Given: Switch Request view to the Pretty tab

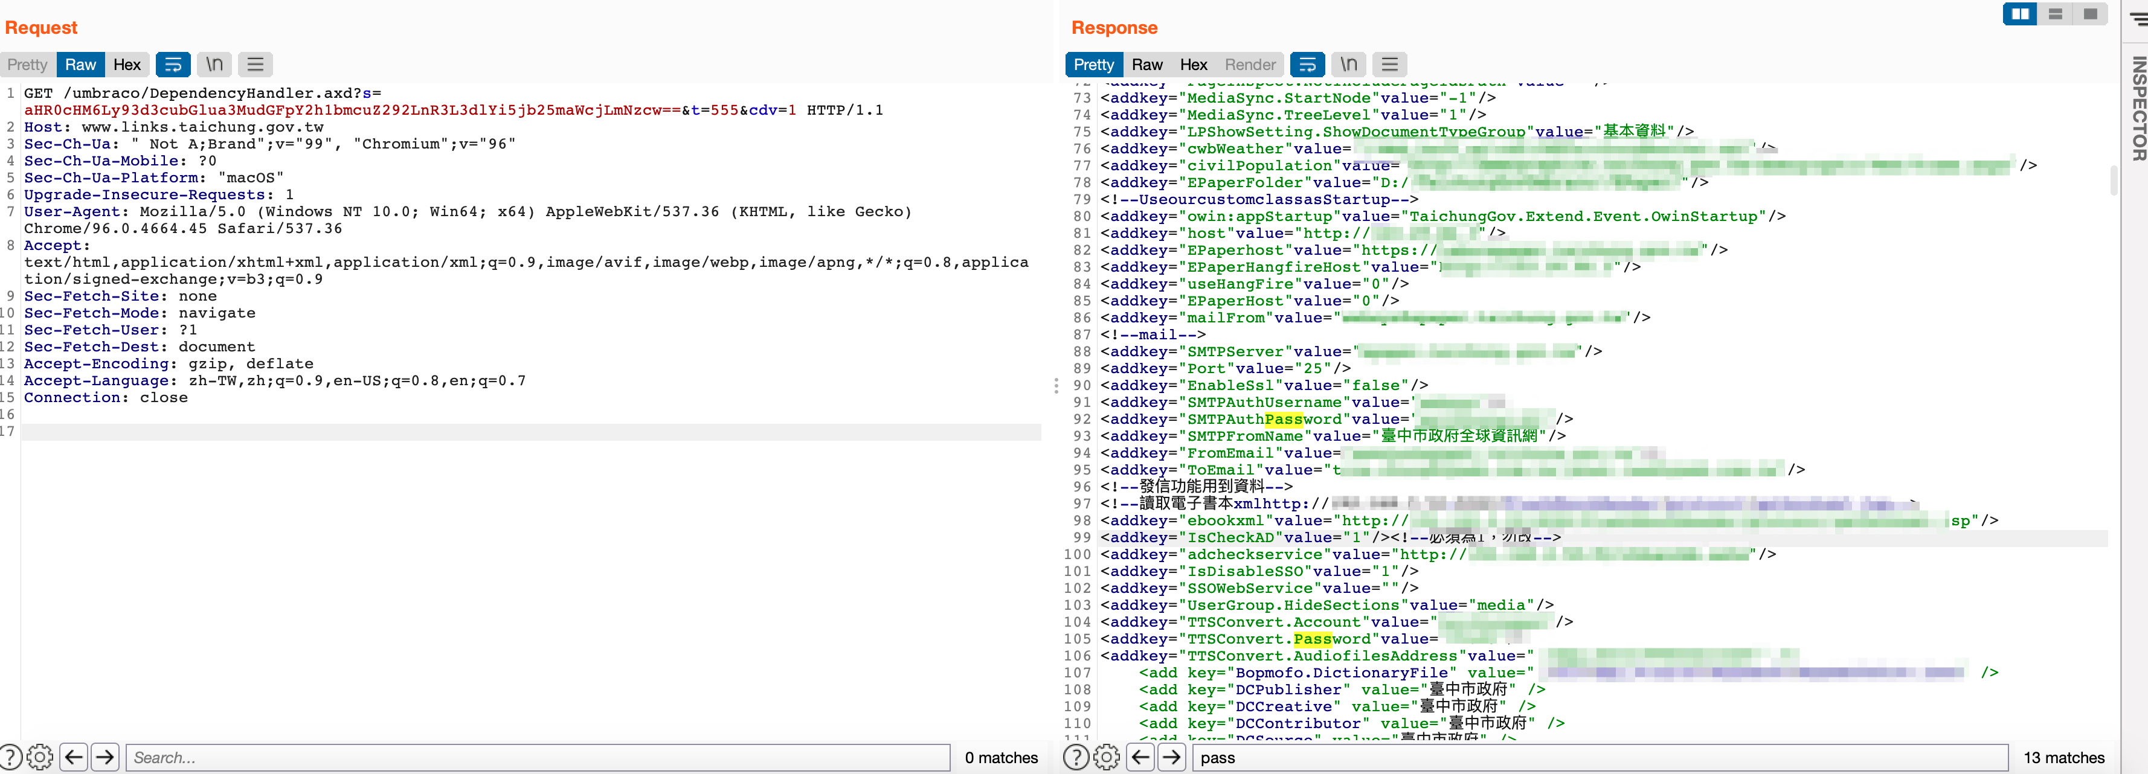Looking at the screenshot, I should pyautogui.click(x=28, y=64).
